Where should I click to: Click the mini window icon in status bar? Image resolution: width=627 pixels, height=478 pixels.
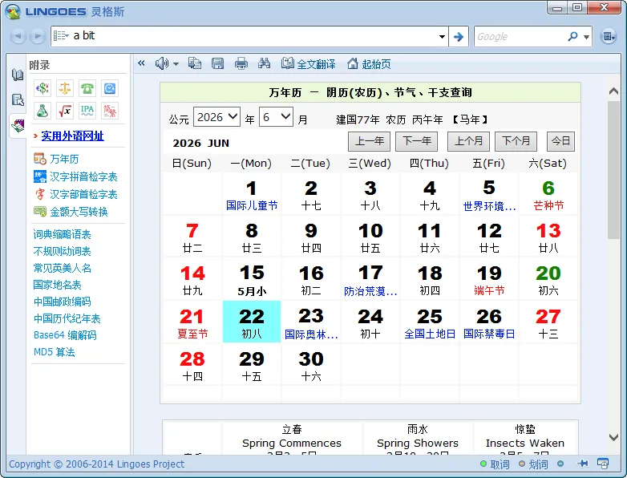click(x=603, y=464)
